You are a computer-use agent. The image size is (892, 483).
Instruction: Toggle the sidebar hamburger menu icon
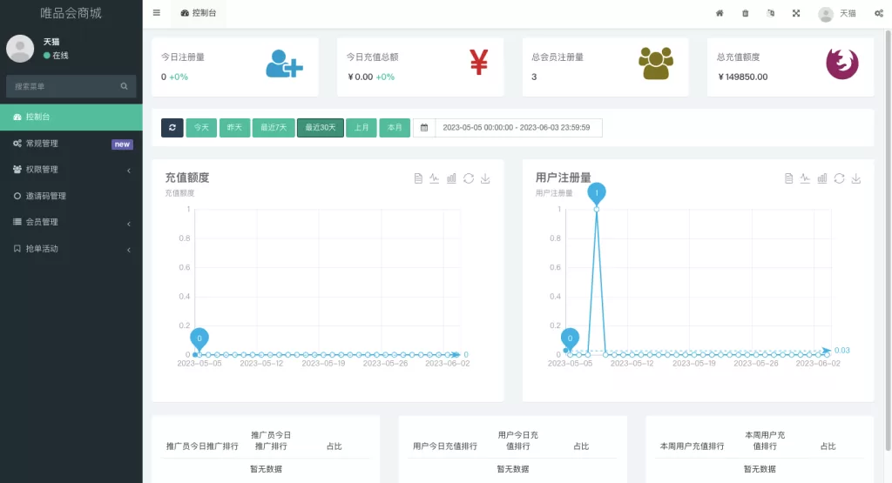(157, 13)
